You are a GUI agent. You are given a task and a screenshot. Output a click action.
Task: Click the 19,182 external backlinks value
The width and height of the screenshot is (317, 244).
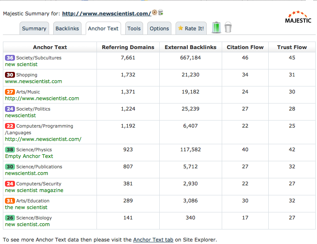[191, 92]
